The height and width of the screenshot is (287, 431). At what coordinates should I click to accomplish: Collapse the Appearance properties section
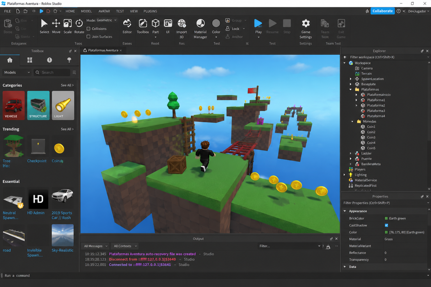click(x=345, y=211)
